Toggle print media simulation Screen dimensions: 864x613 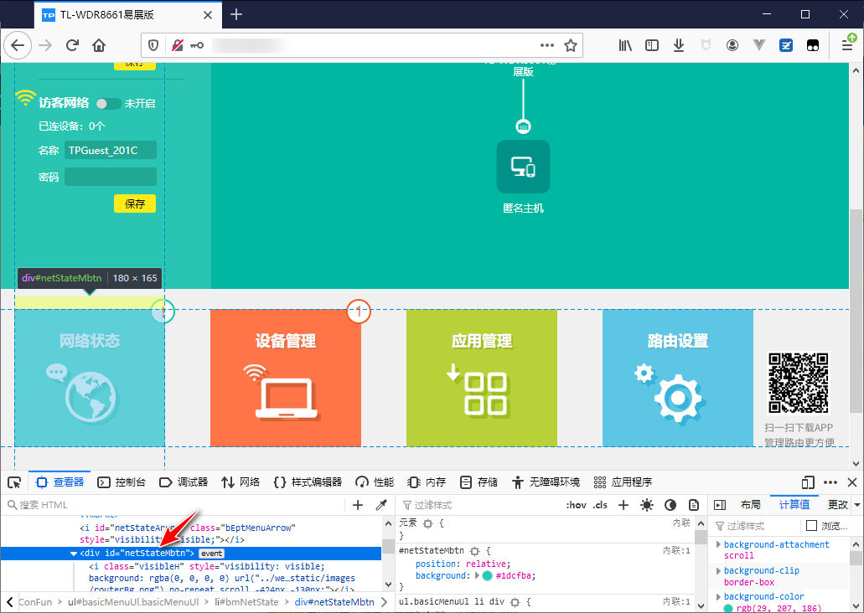(x=694, y=505)
